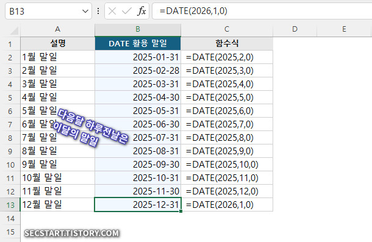Image resolution: width=372 pixels, height=242 pixels.
Task: Click formula text =DATE(2025,7,0)
Action: (220, 124)
